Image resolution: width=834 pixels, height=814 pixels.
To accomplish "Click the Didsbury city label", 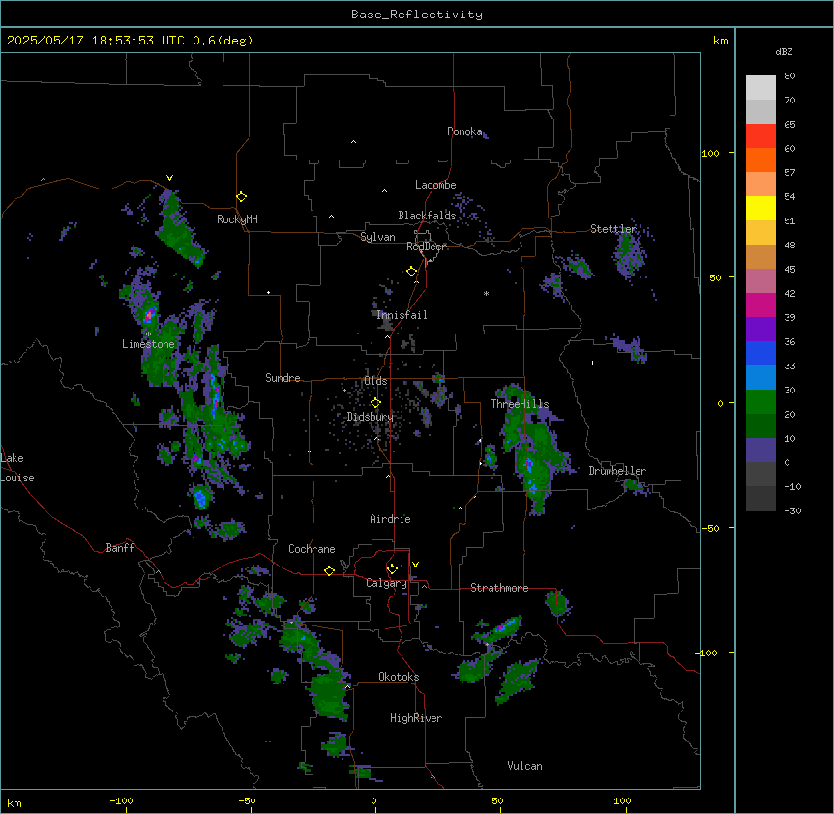I will tap(371, 417).
